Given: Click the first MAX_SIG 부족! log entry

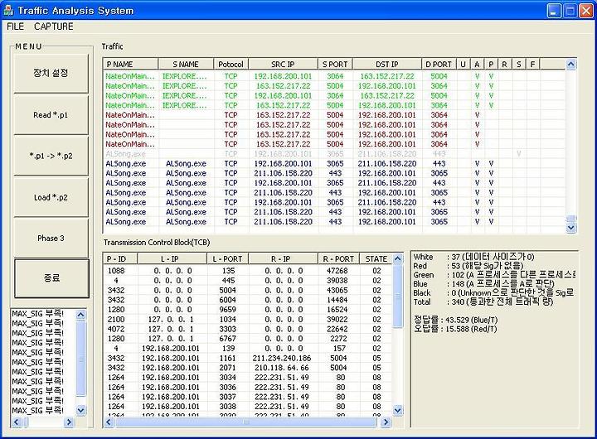Looking at the screenshot, I should [x=38, y=313].
